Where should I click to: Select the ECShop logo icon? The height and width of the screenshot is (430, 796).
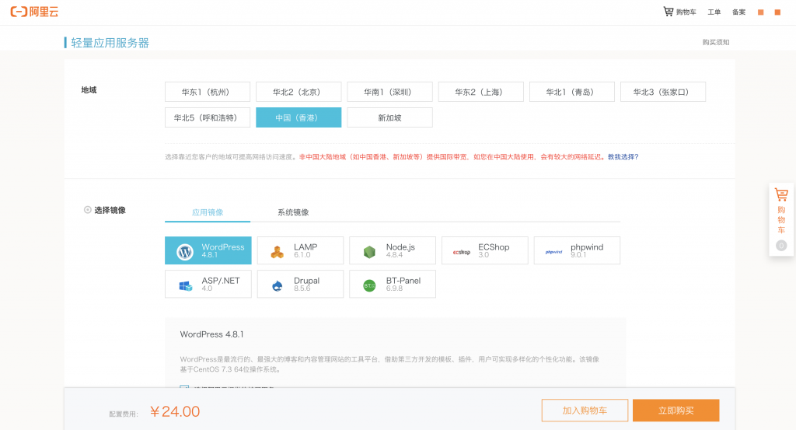(x=462, y=252)
